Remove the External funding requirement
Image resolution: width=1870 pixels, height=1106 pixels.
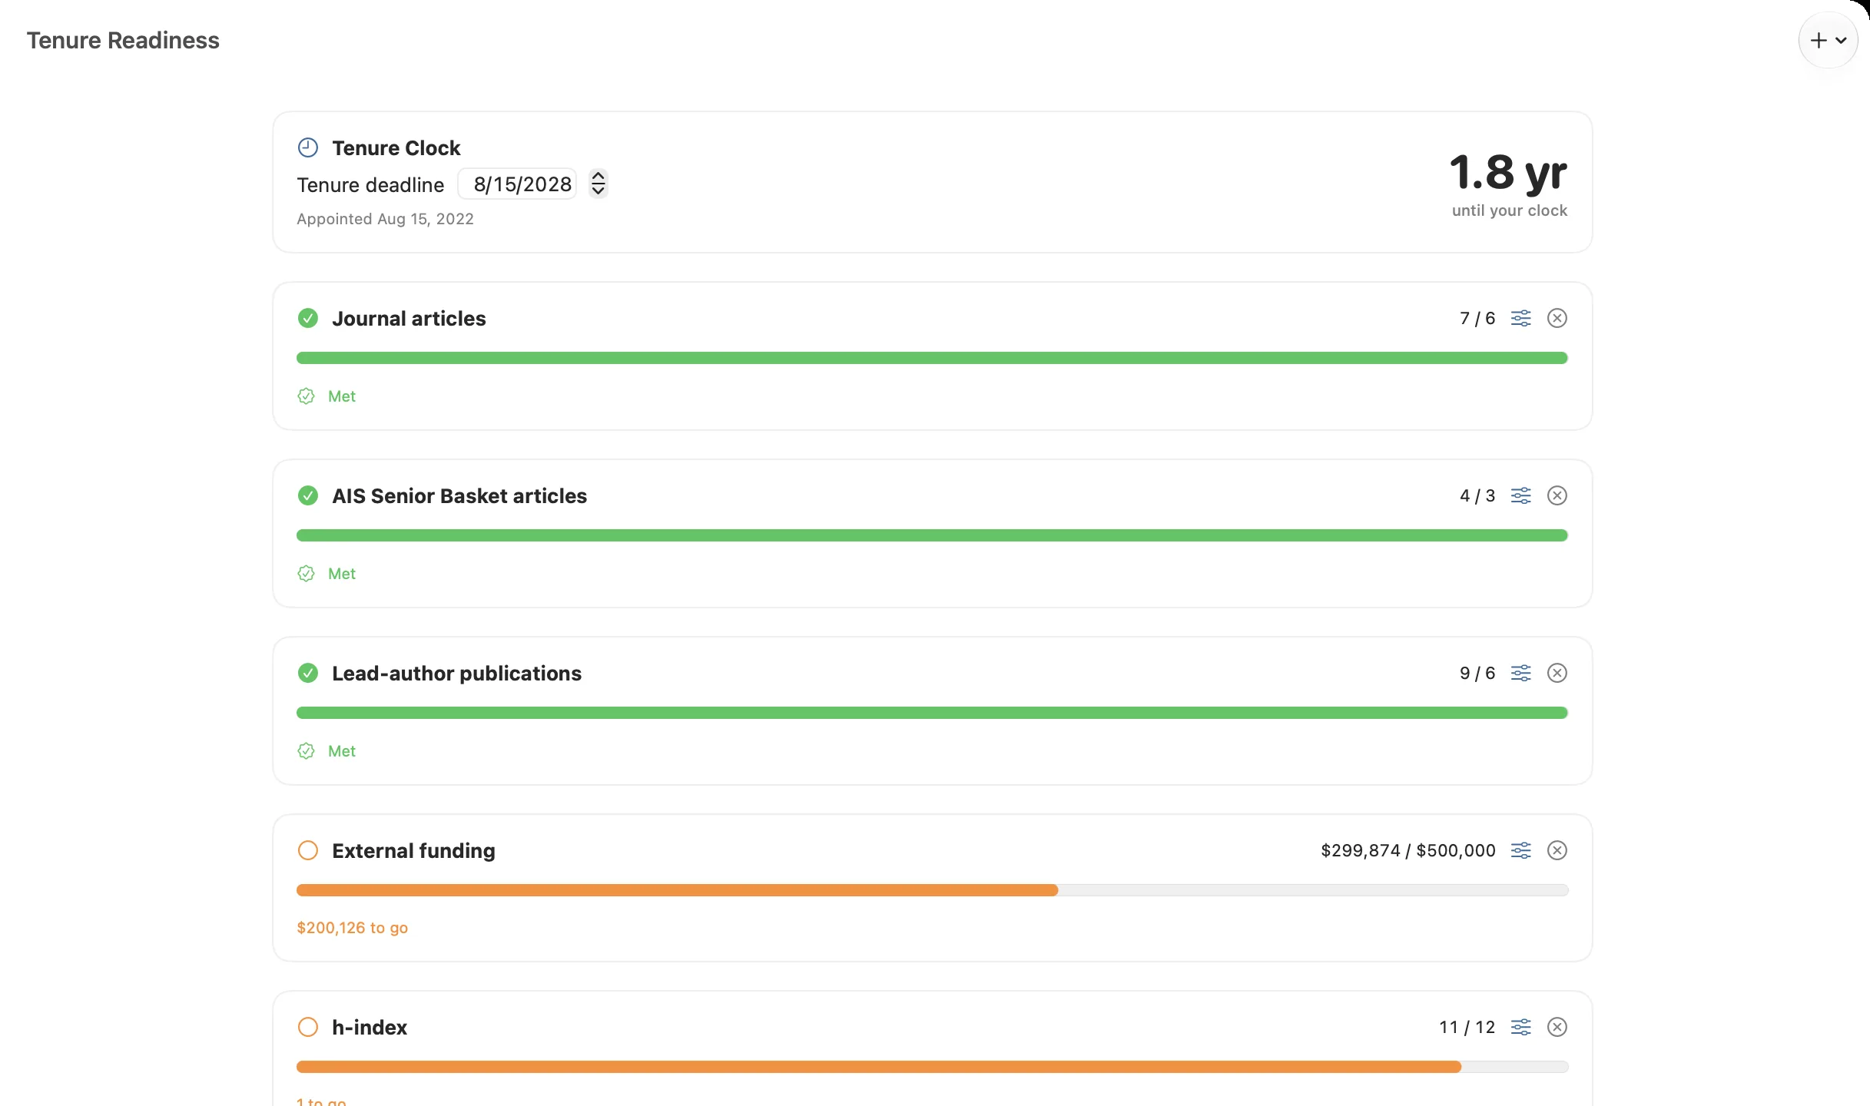(1557, 850)
